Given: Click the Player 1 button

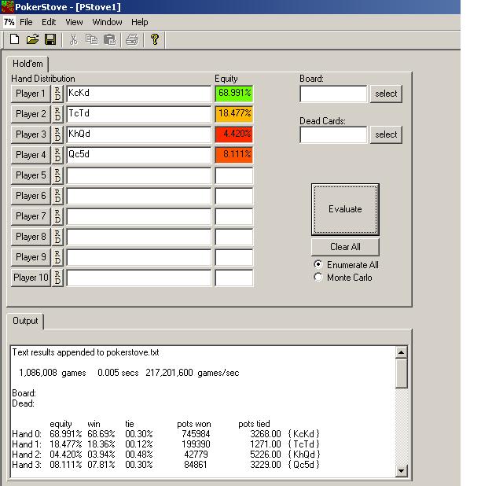Looking at the screenshot, I should point(31,94).
